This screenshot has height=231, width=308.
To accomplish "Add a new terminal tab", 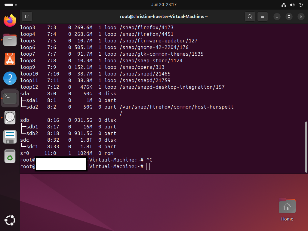I will 27,17.
